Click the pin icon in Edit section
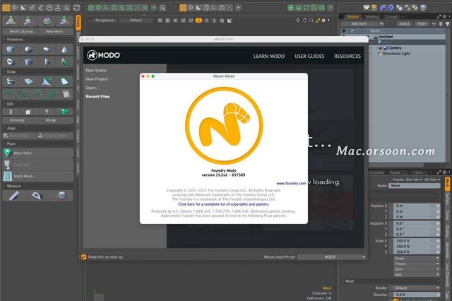Image resolution: width=452 pixels, height=301 pixels. click(x=47, y=112)
